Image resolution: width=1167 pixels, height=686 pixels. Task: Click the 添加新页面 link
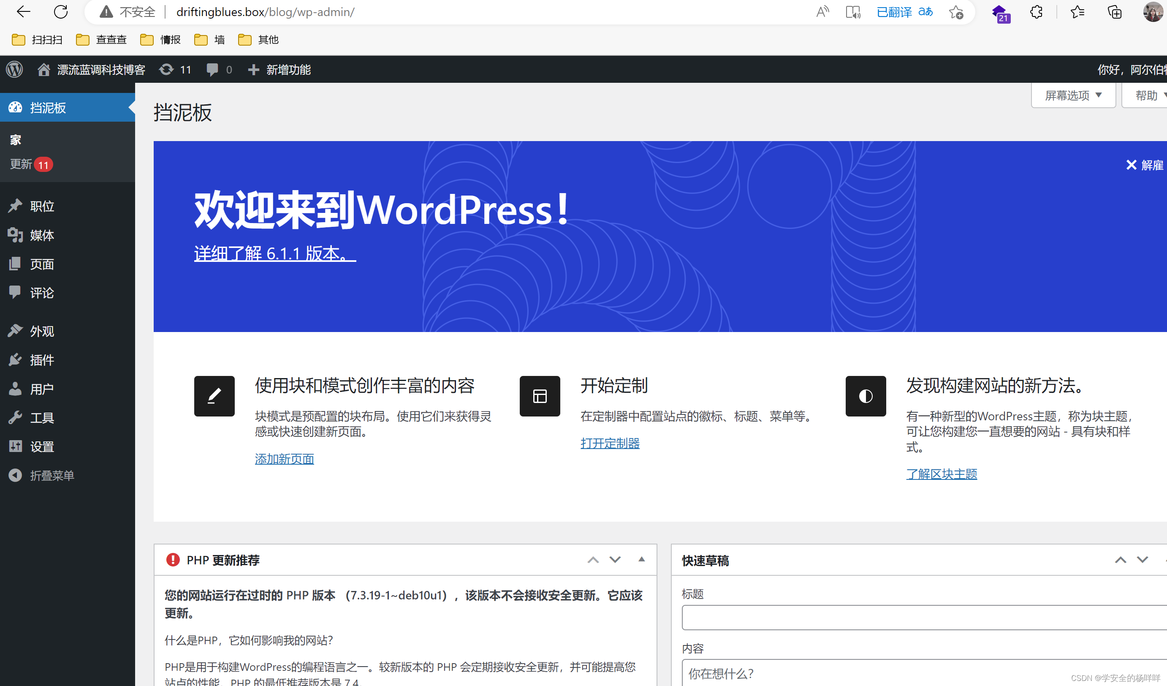(284, 459)
